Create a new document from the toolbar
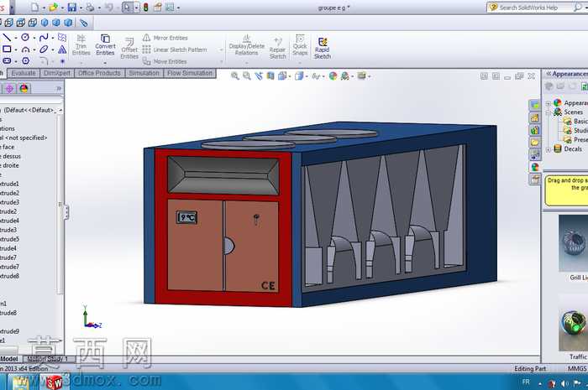Screen dimensions: 588x390 34,7
